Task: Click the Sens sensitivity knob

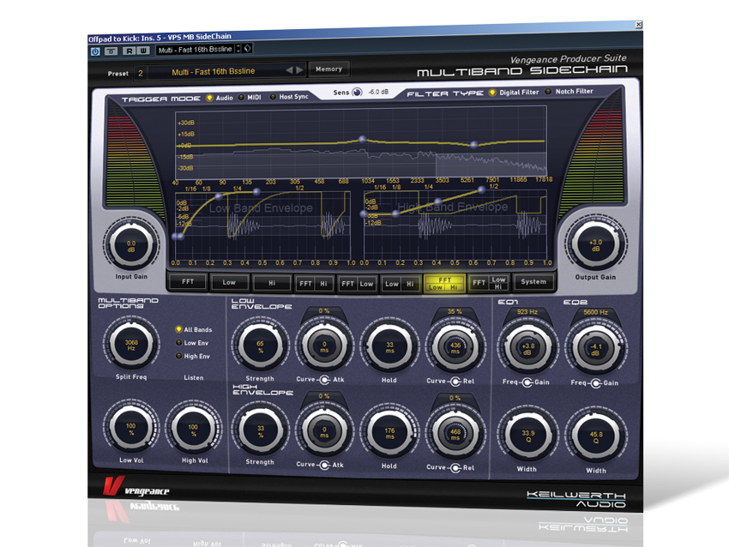Action: tap(357, 92)
